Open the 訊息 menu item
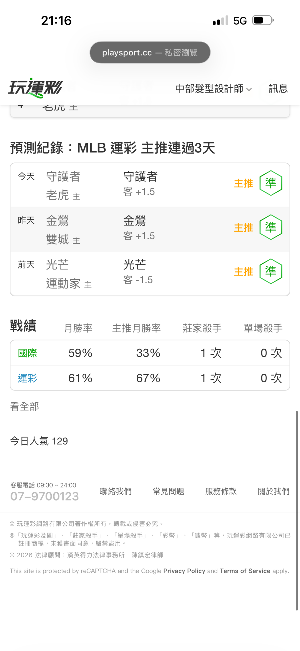The image size is (300, 651). (278, 89)
